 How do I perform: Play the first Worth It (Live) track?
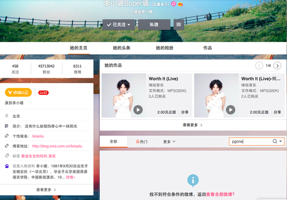[x=138, y=110]
